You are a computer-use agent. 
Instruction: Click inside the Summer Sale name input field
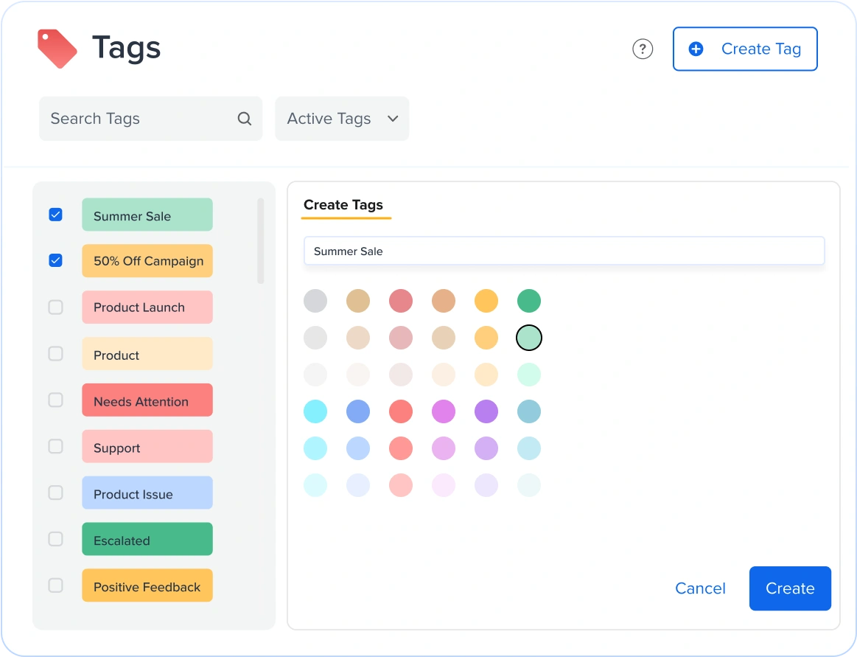pos(564,251)
